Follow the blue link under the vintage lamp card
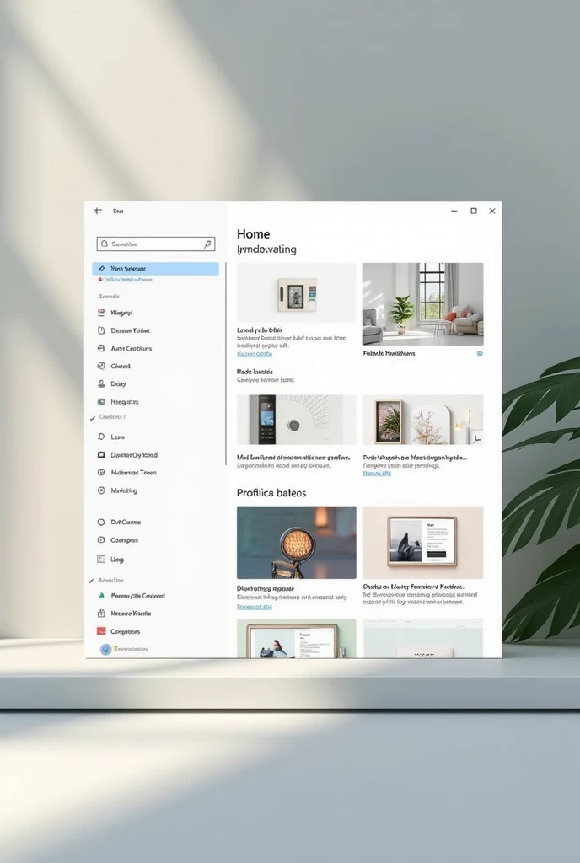Image resolution: width=580 pixels, height=863 pixels. tap(255, 607)
